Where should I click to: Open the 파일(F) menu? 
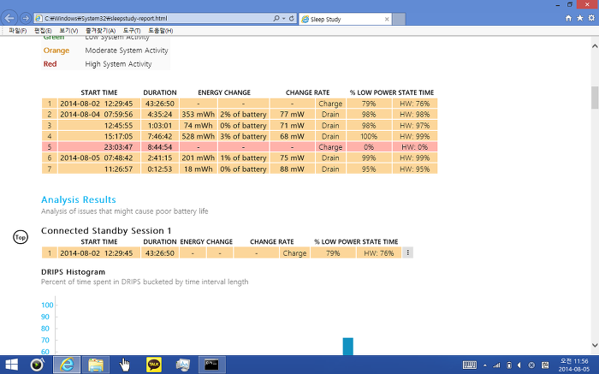pyautogui.click(x=17, y=31)
